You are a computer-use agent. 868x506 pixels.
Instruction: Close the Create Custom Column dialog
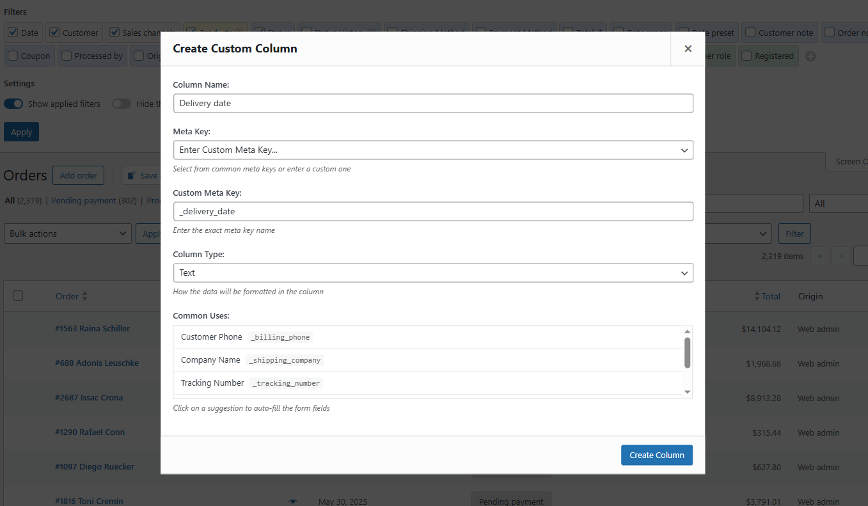(x=688, y=48)
